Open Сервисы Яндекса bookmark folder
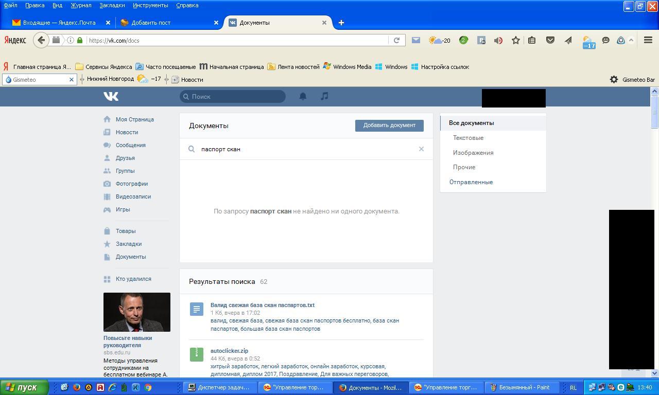 click(103, 67)
